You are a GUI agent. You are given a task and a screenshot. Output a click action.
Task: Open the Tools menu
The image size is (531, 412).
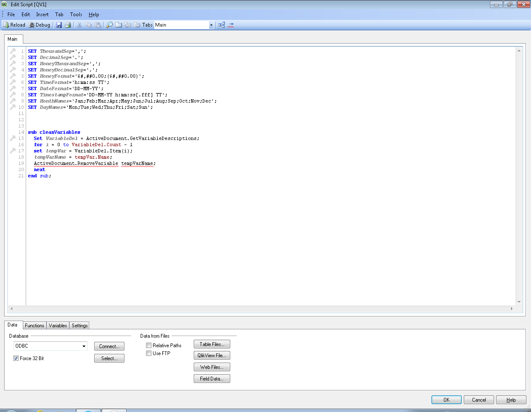76,15
